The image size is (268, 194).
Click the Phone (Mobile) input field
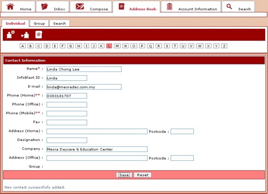[x=67, y=113]
